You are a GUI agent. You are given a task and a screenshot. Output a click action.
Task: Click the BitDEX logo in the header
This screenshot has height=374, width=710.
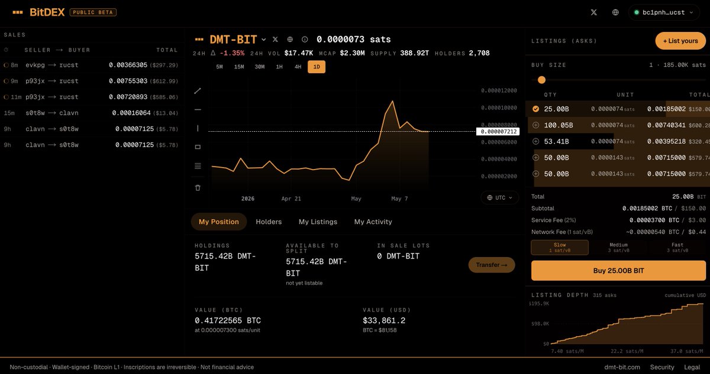point(38,12)
